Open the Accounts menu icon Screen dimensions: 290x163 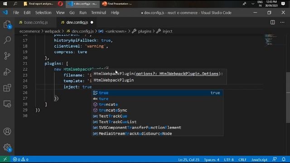7,131
